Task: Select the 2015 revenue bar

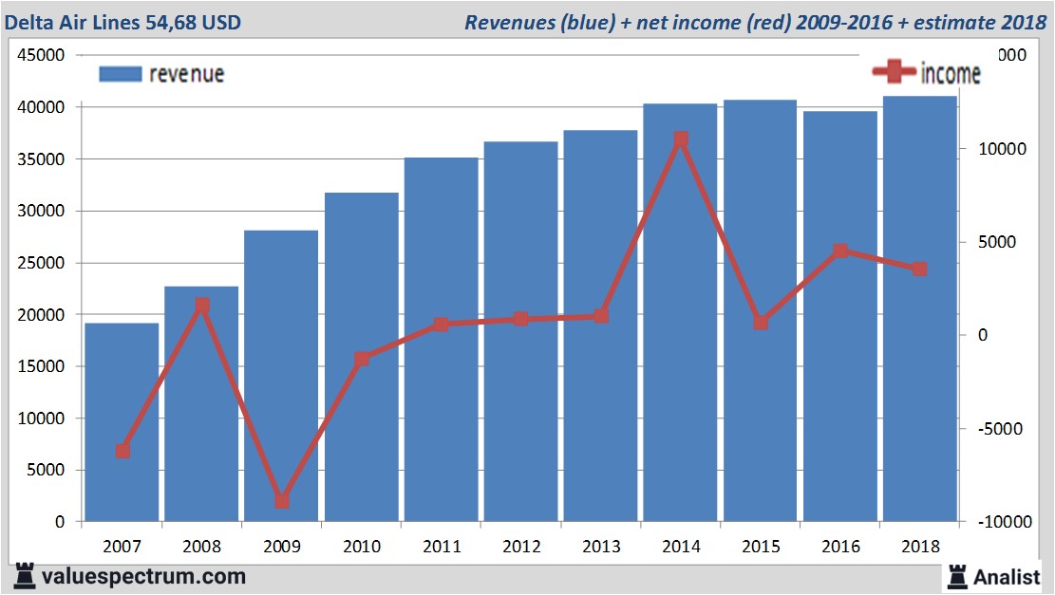Action: [x=761, y=310]
